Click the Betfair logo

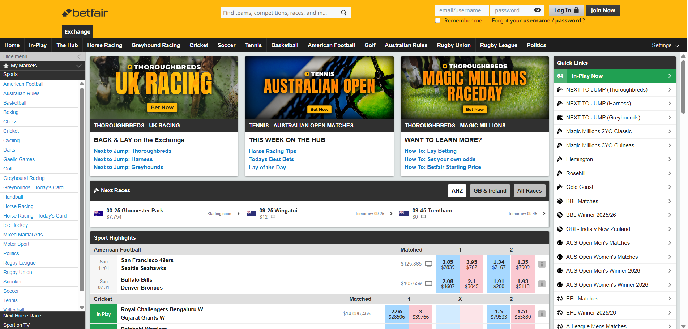coord(85,13)
